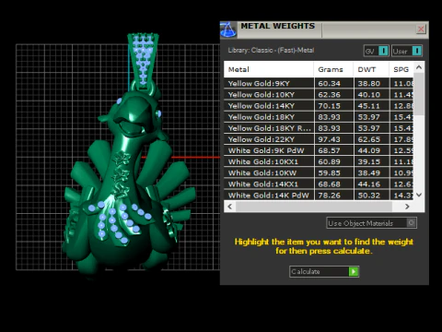
Task: Click the 97.43 grams cell
Action: pyautogui.click(x=334, y=139)
